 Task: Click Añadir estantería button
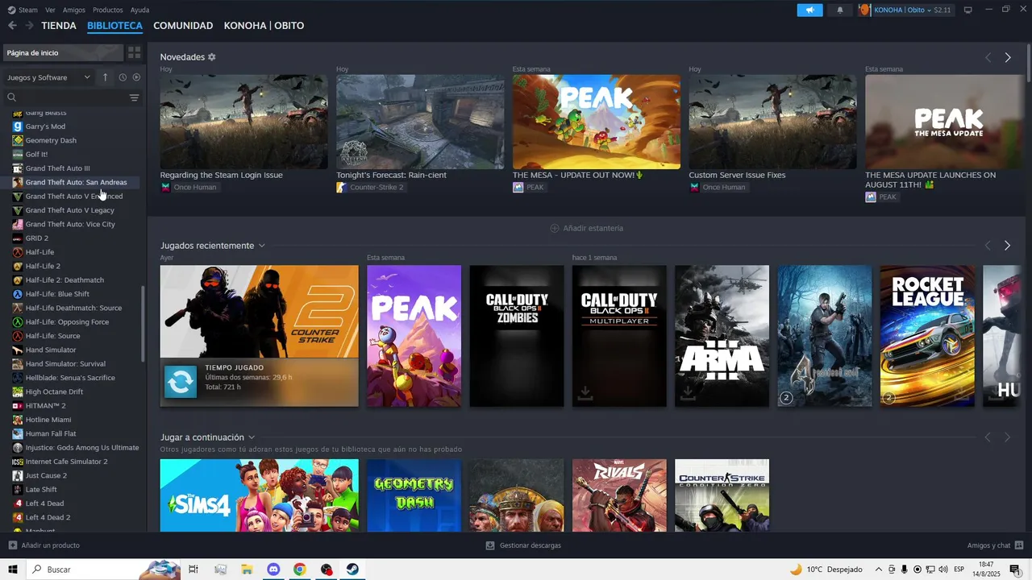586,228
